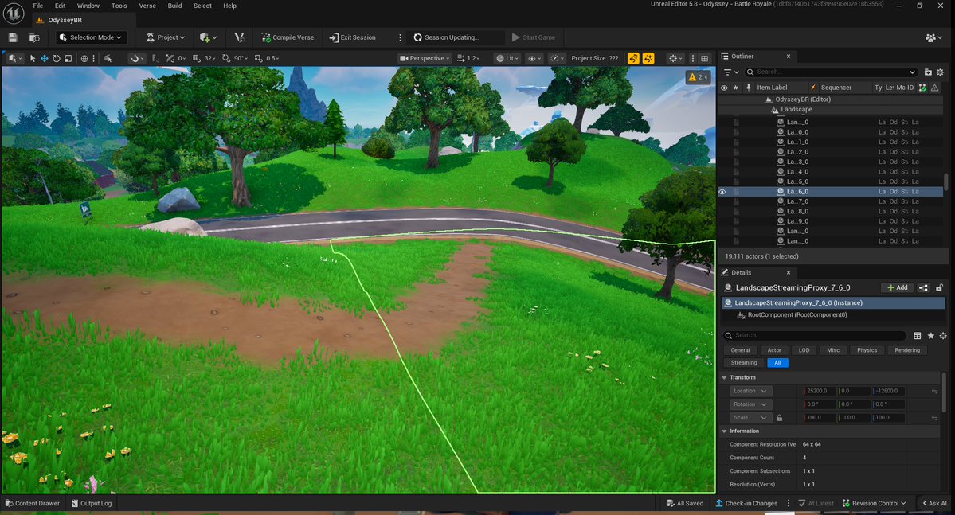Open Outliner filter options
The height and width of the screenshot is (515, 955).
tap(730, 72)
